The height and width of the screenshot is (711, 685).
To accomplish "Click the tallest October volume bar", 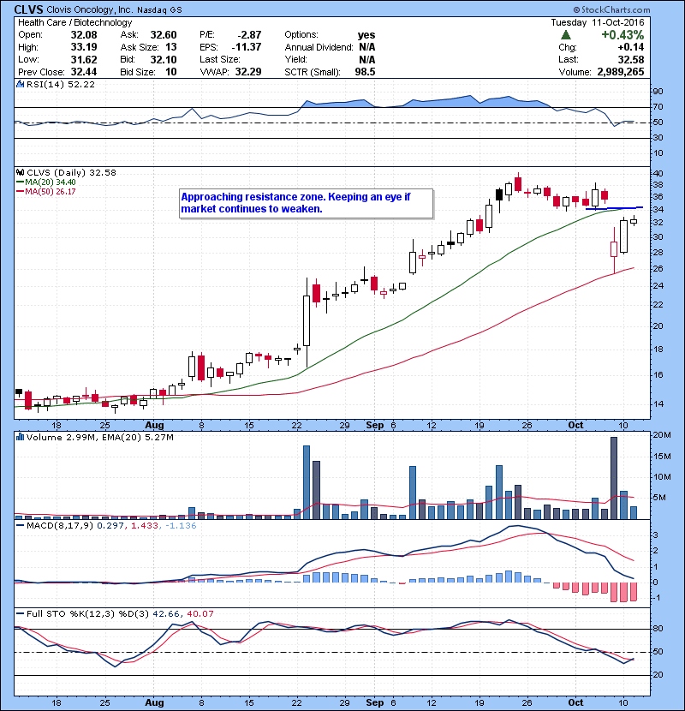I will pos(614,478).
